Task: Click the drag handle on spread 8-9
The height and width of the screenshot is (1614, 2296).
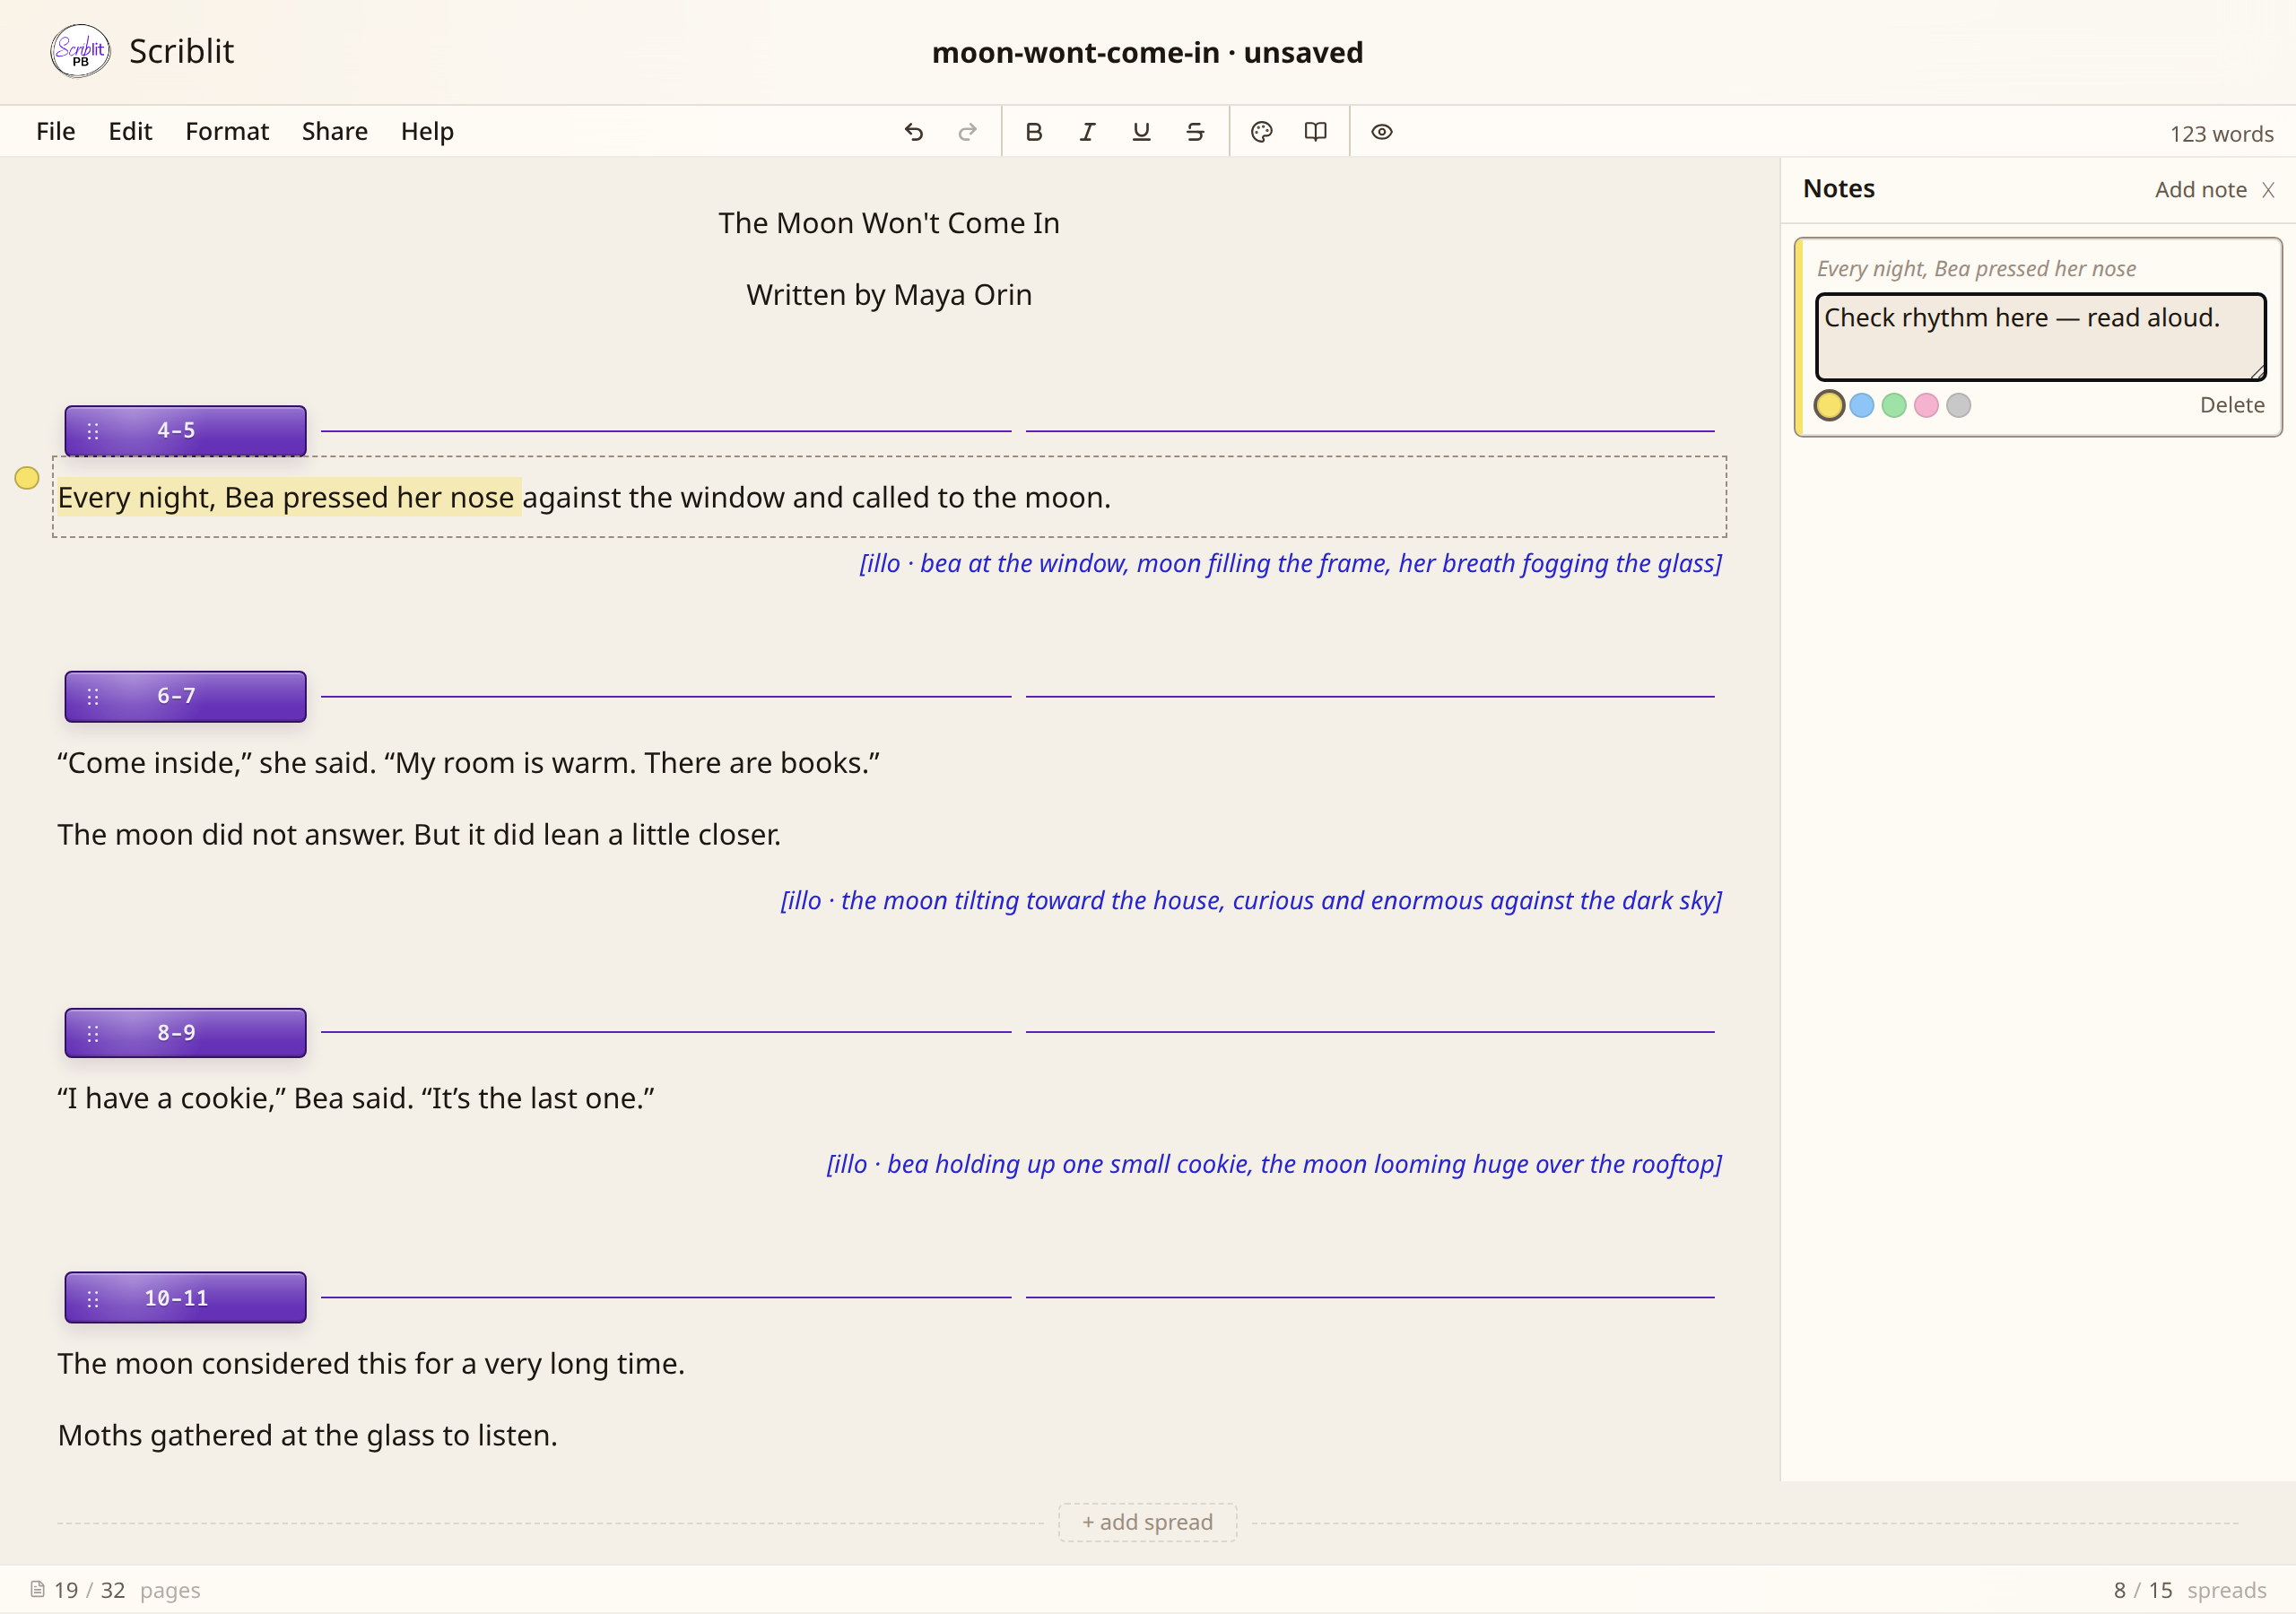Action: click(93, 1033)
